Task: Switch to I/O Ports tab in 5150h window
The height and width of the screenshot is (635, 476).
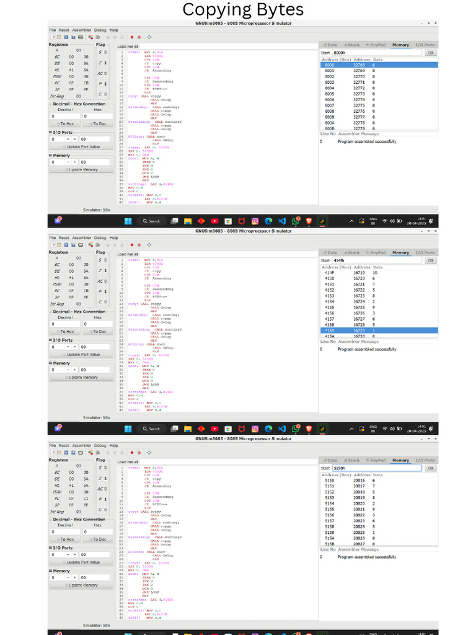Action: coord(425,461)
